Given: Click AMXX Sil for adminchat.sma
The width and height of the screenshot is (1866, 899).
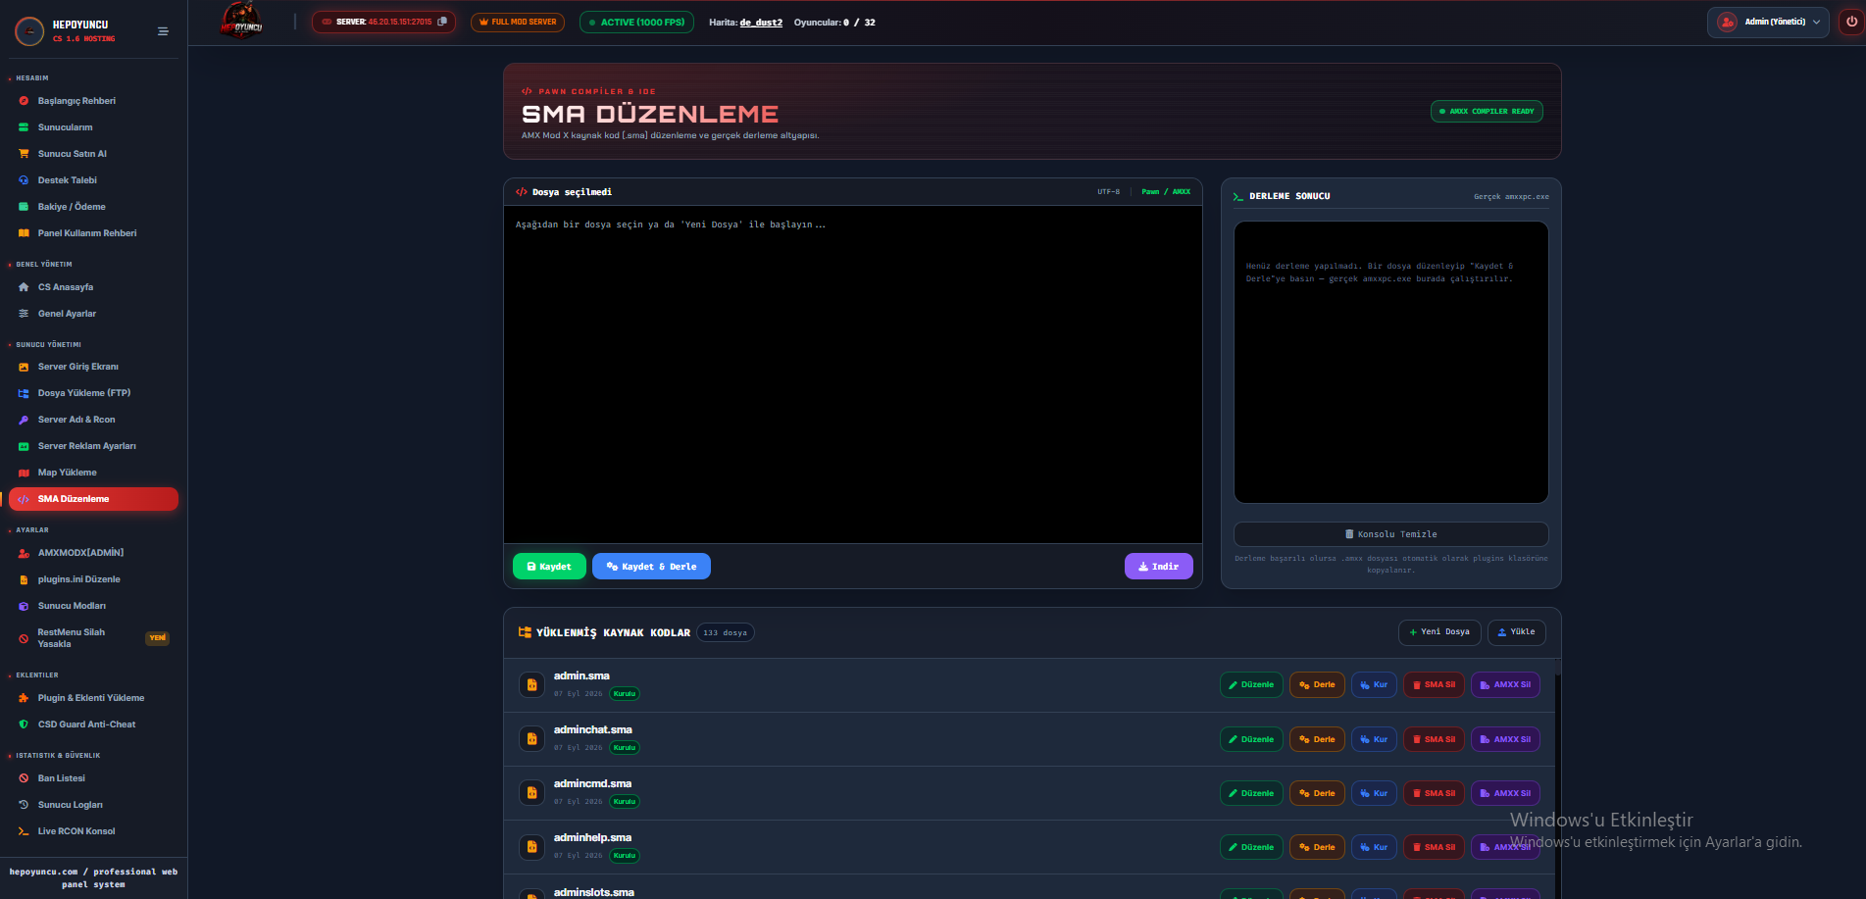Looking at the screenshot, I should pyautogui.click(x=1505, y=739).
